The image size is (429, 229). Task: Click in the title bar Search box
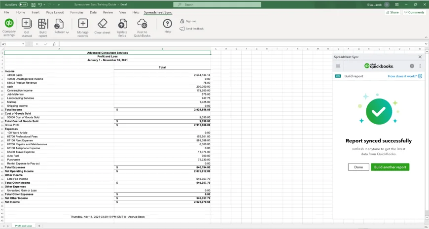pos(217,4)
